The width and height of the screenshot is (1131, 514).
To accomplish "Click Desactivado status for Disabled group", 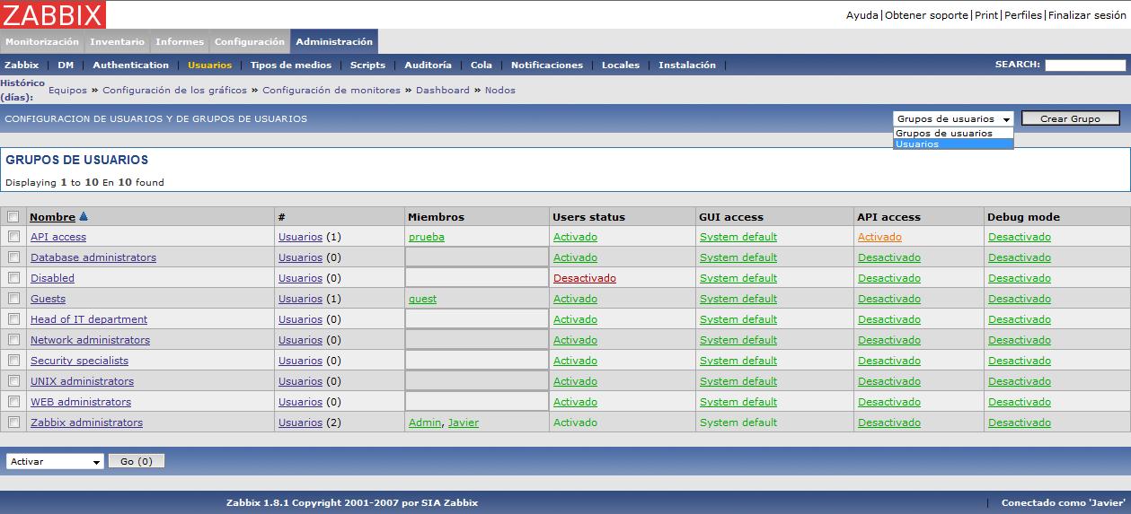I will [x=584, y=278].
